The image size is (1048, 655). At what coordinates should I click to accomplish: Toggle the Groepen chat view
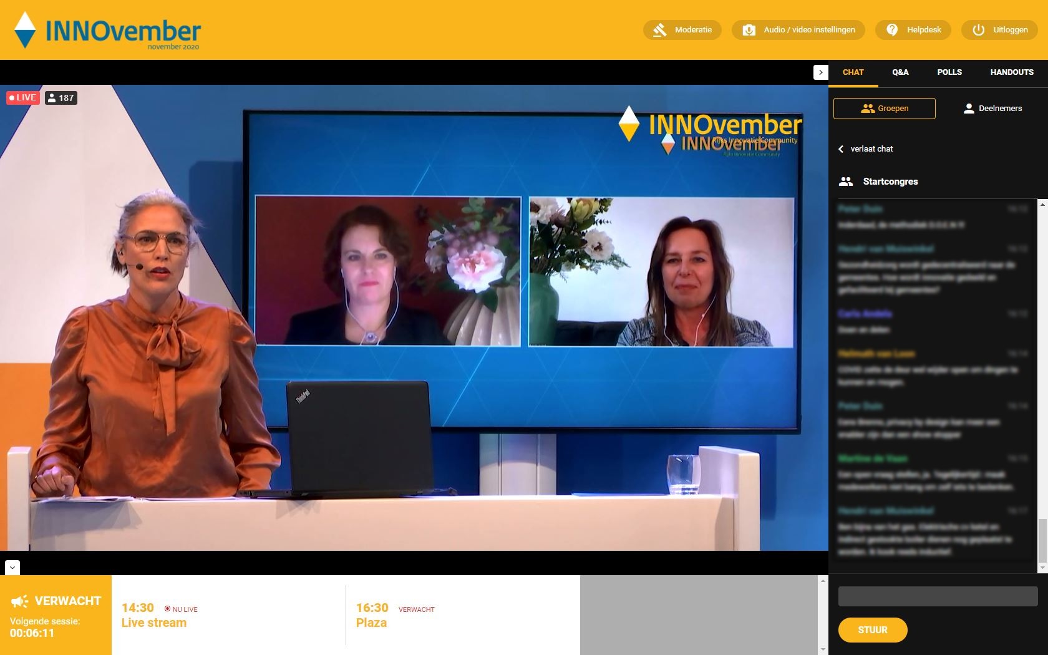click(884, 109)
